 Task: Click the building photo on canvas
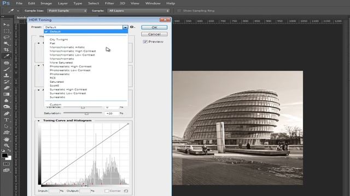click(x=237, y=128)
